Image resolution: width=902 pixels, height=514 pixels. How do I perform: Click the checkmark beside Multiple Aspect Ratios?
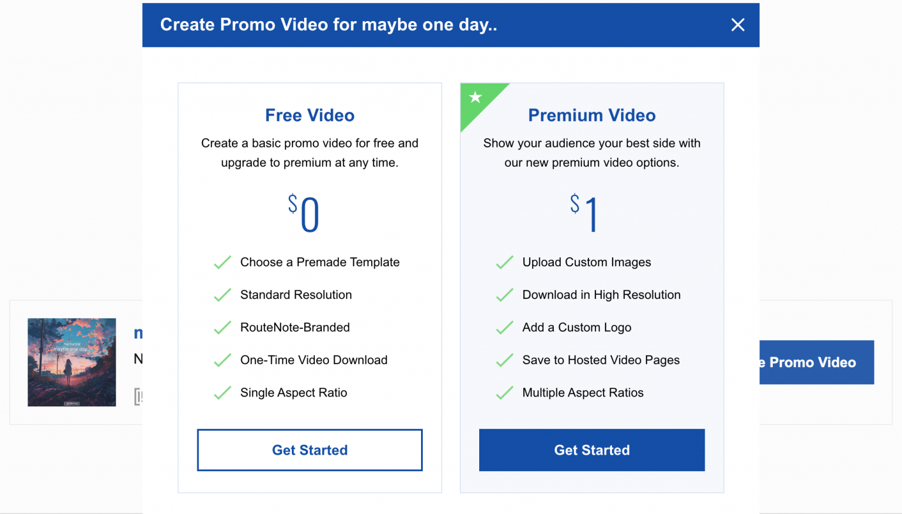point(504,392)
